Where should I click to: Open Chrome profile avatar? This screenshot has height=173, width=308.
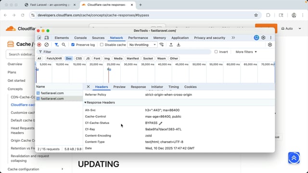[294, 15]
